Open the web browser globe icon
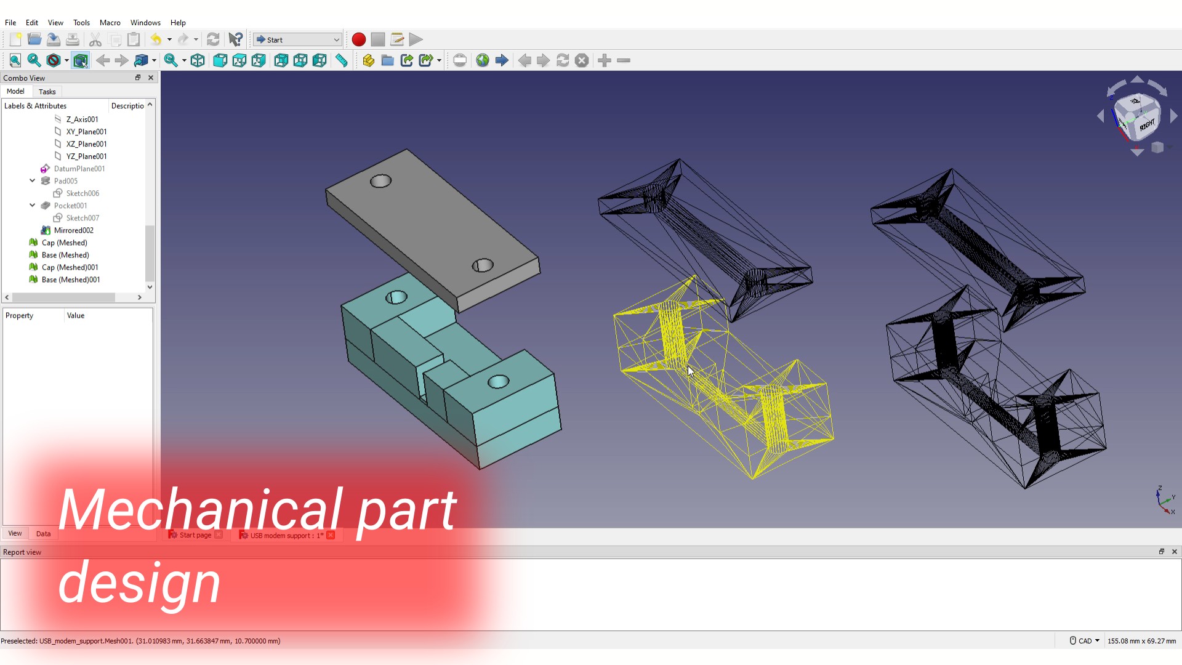The width and height of the screenshot is (1182, 665). click(483, 60)
